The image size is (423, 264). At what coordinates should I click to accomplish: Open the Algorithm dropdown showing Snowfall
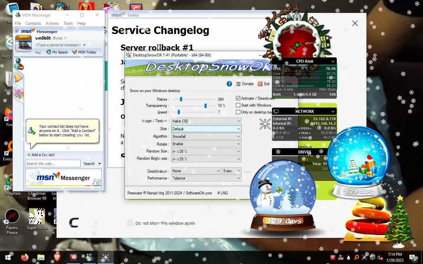(206, 136)
